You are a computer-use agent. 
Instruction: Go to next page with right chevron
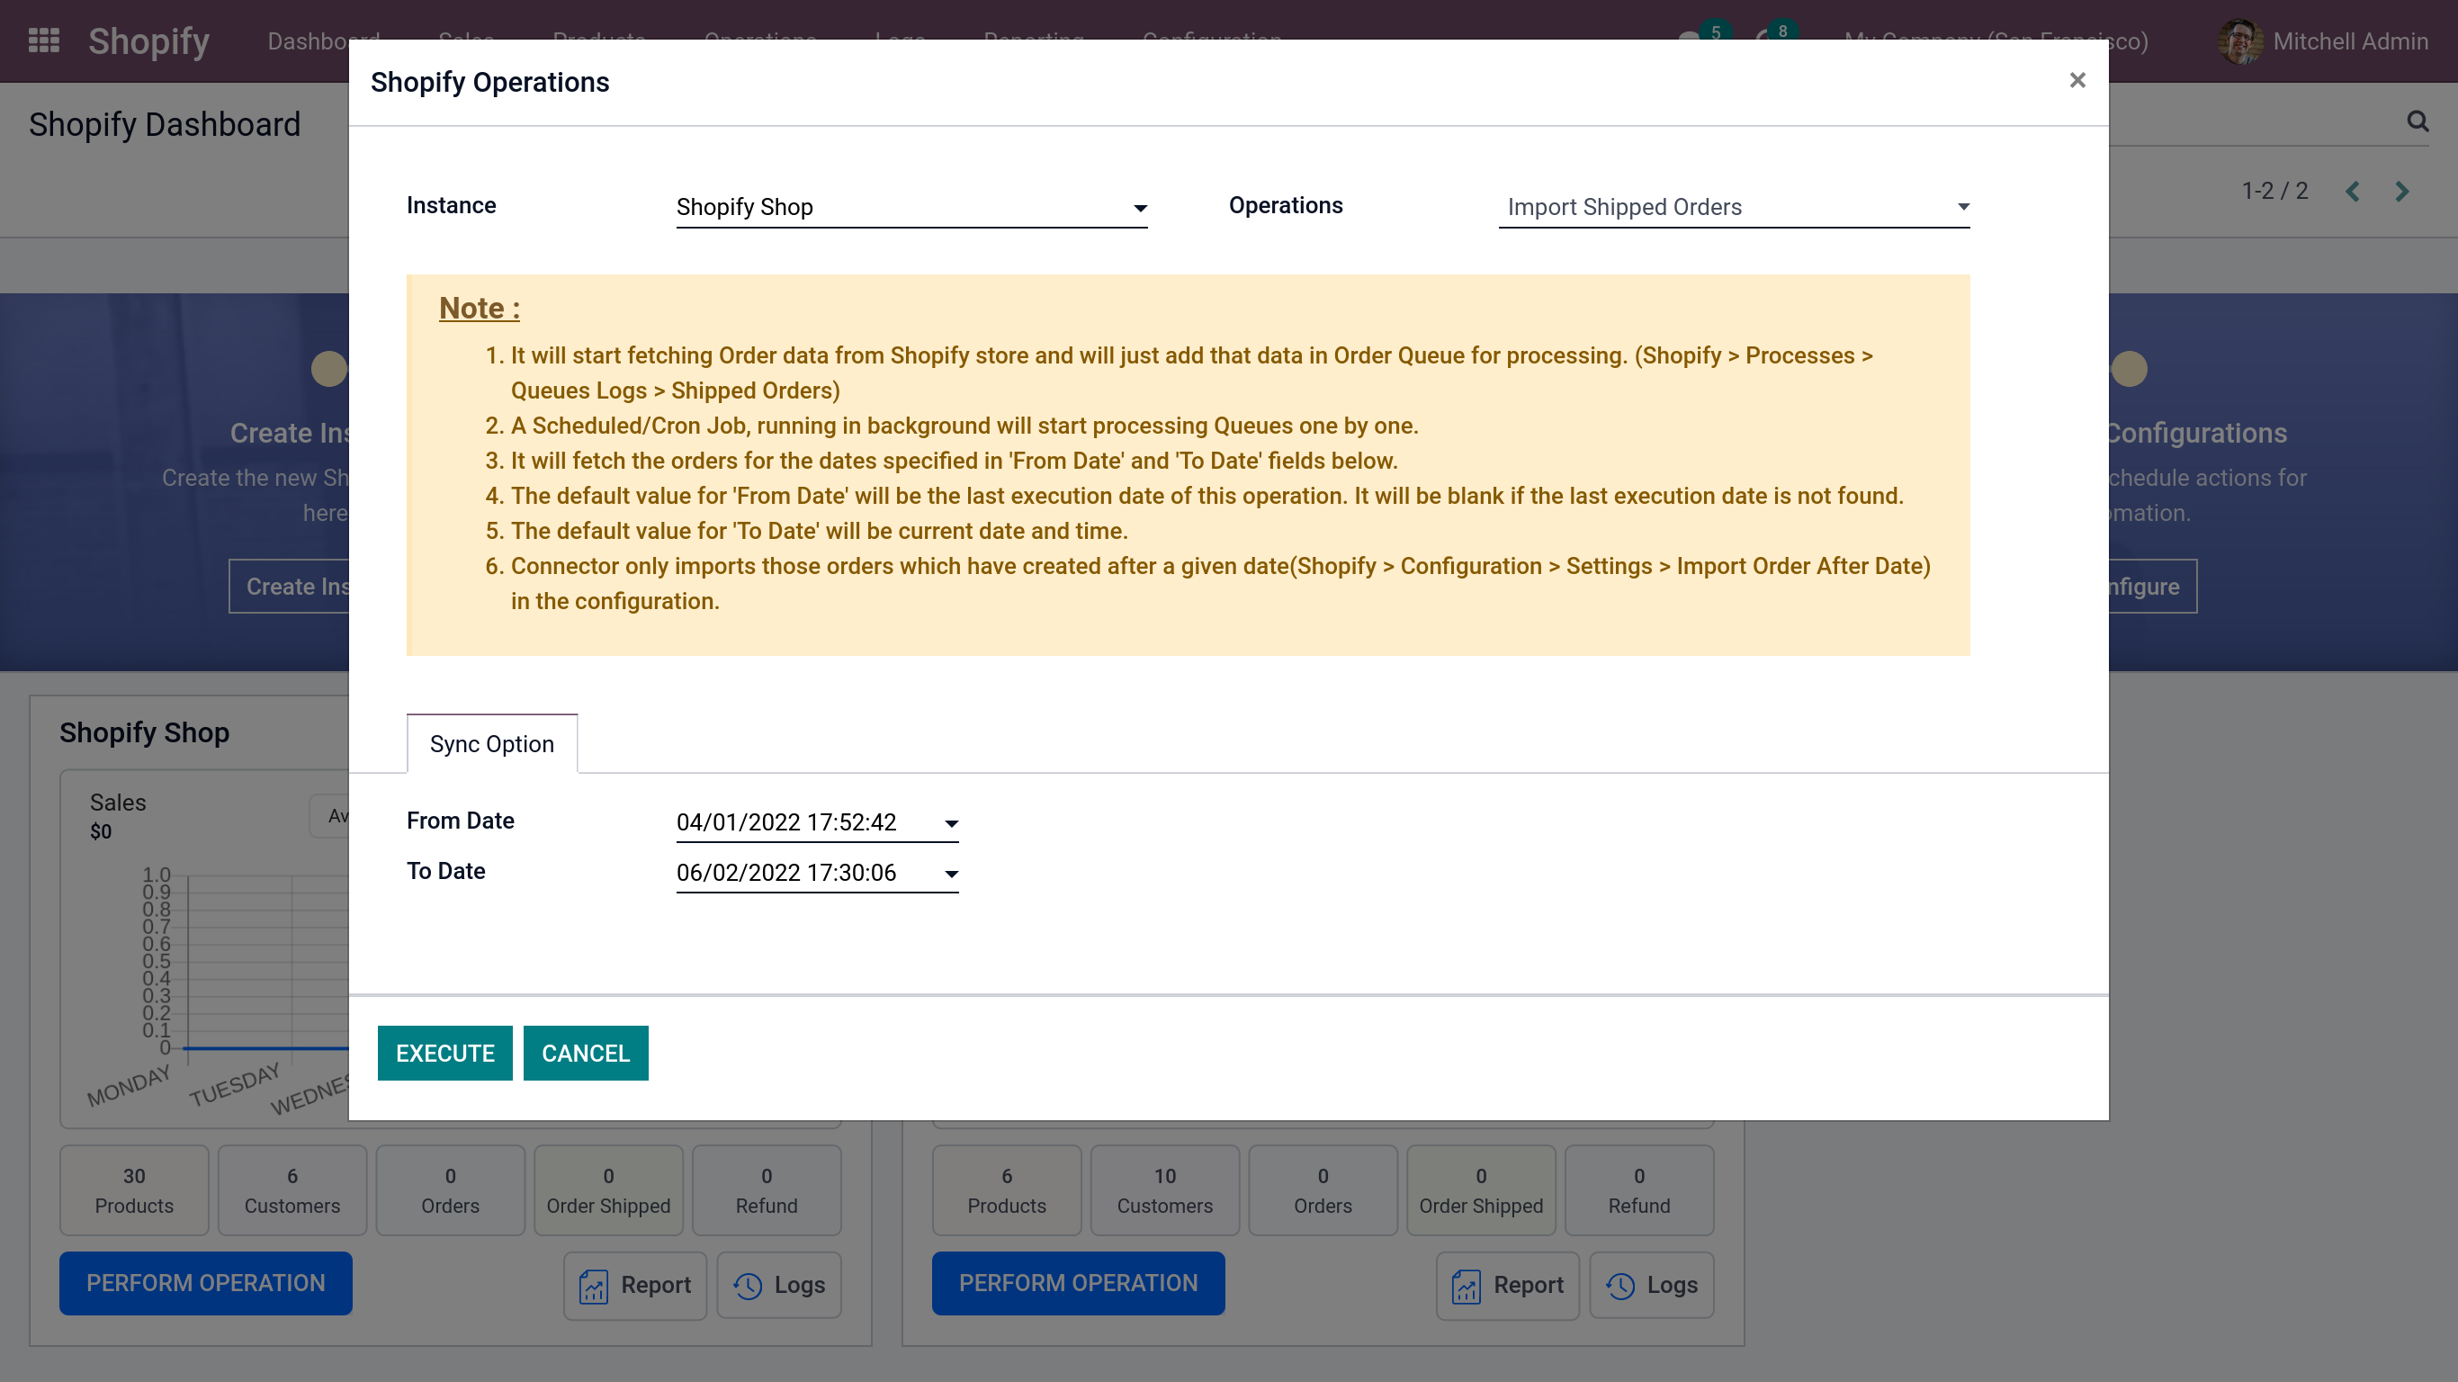tap(2401, 192)
